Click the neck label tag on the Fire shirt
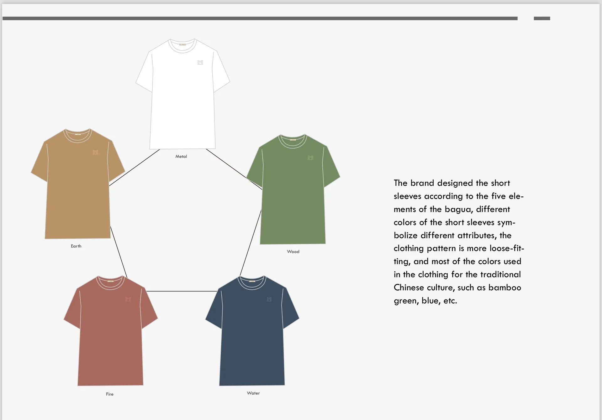 click(x=110, y=281)
